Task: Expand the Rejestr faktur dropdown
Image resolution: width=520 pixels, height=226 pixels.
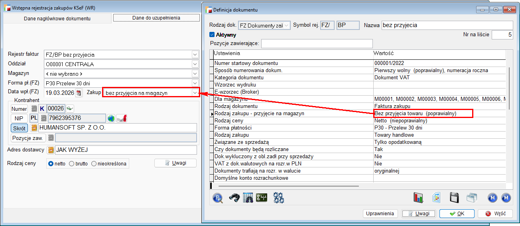Action: point(195,55)
